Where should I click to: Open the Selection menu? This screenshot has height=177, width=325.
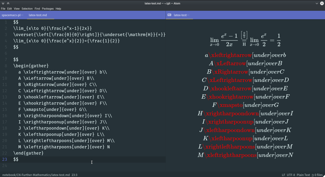[27, 8]
